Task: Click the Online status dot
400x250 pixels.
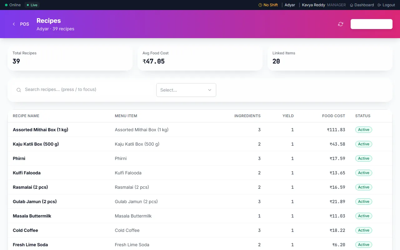Action: 6,5
